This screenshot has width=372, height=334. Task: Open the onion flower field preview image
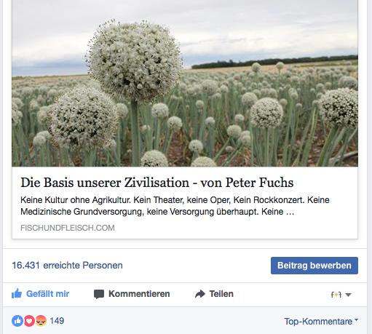pyautogui.click(x=185, y=83)
